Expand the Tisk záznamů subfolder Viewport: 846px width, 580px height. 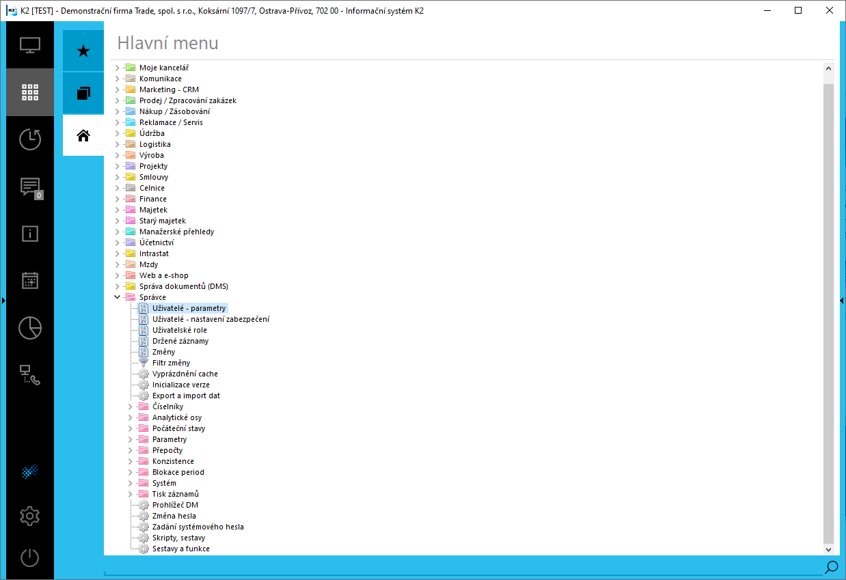pos(131,494)
